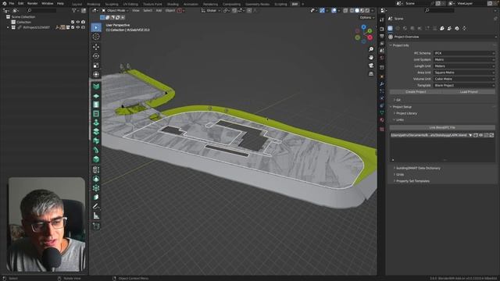Open the Global transform orientation dropdown
Image resolution: width=500 pixels, height=281 pixels.
(211, 10)
